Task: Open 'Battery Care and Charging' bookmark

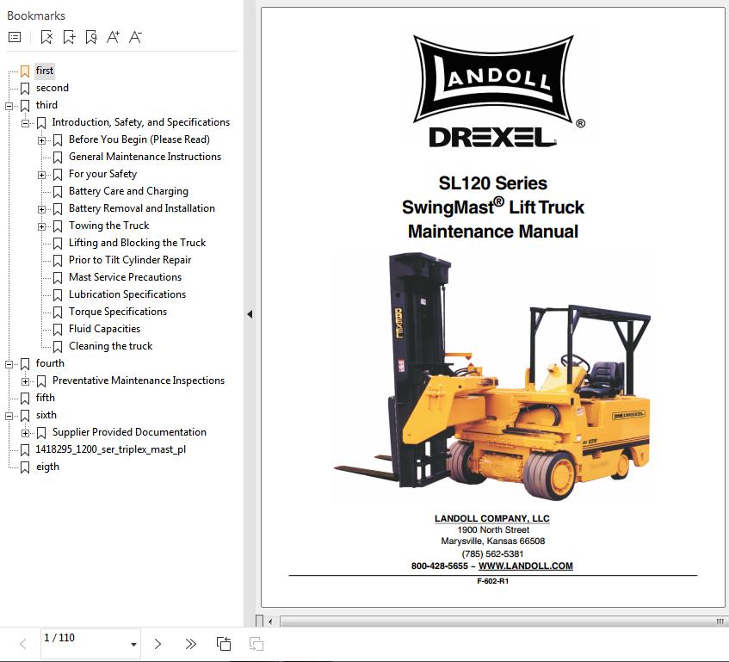Action: point(128,191)
